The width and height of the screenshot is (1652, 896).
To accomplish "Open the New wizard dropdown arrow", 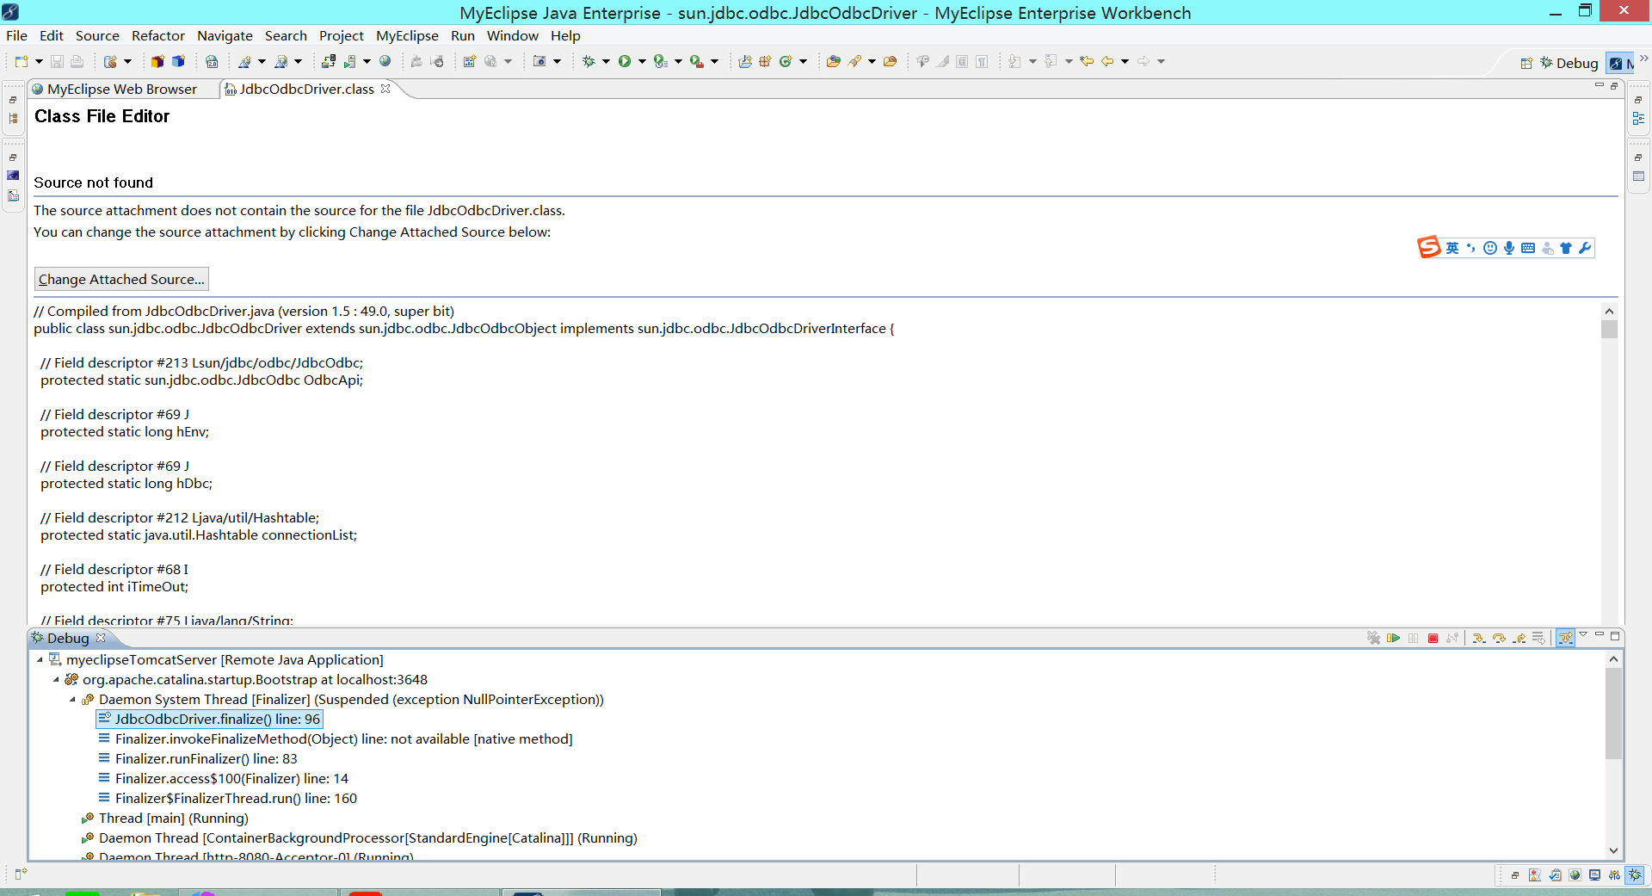I will point(39,61).
